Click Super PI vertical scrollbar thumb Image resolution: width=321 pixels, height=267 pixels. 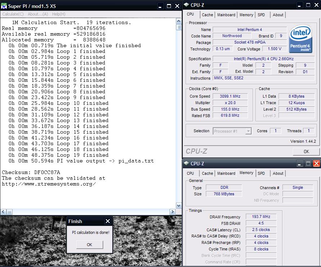point(179,27)
